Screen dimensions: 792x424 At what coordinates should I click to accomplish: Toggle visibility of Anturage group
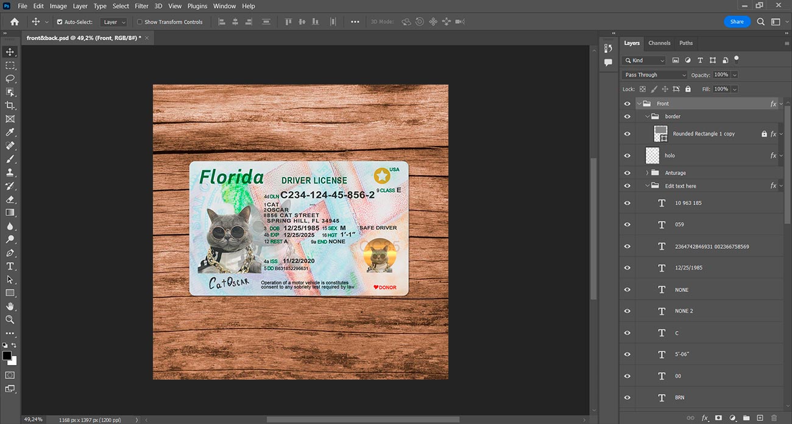(x=628, y=173)
